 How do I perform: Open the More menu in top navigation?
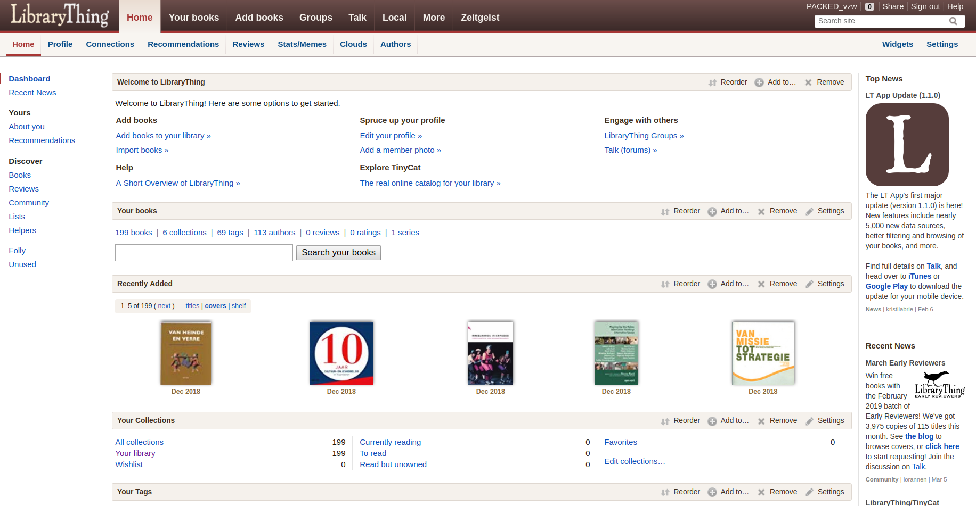pos(434,18)
